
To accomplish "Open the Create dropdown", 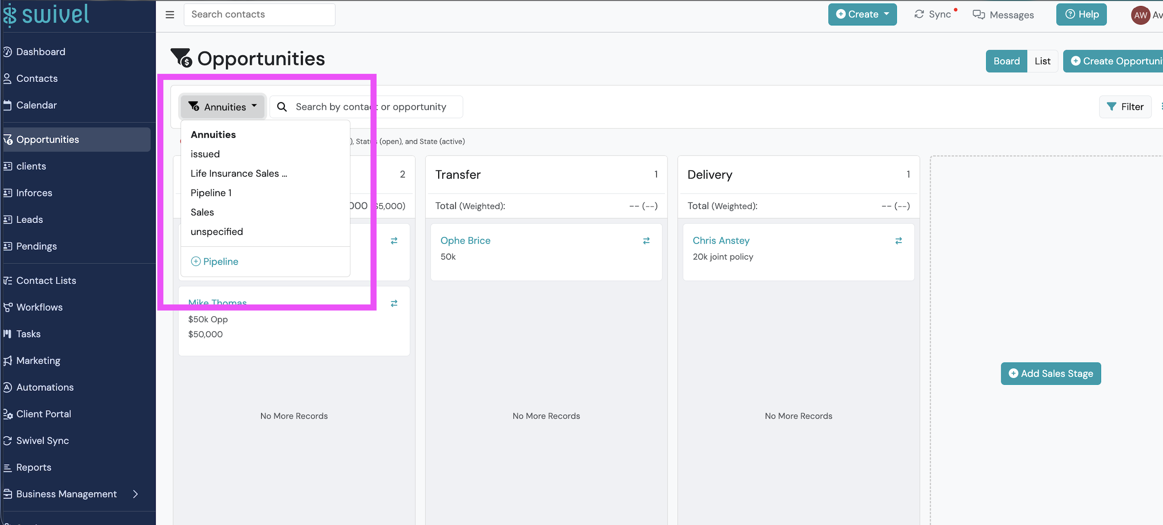I will 862,14.
